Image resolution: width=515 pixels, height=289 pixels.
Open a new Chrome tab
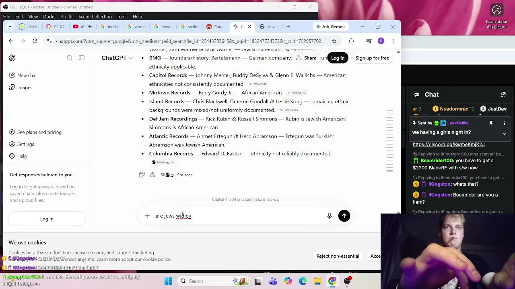[x=288, y=26]
